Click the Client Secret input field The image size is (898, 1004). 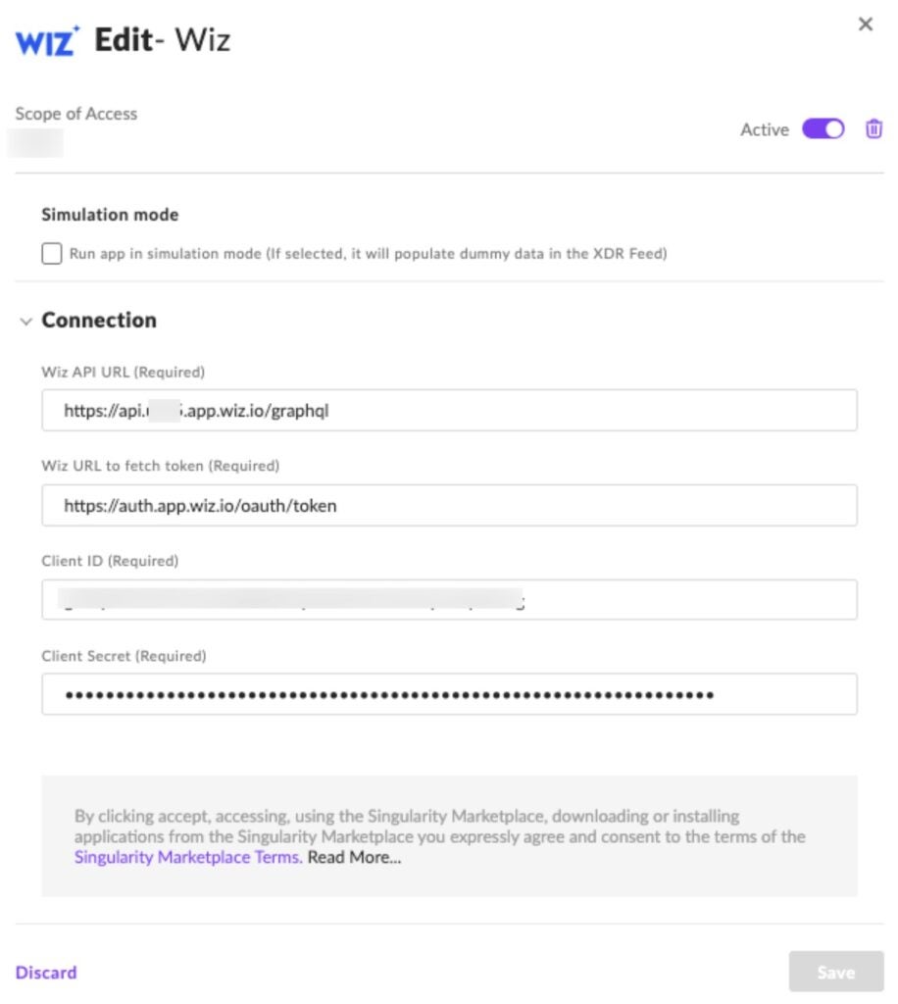coord(449,693)
